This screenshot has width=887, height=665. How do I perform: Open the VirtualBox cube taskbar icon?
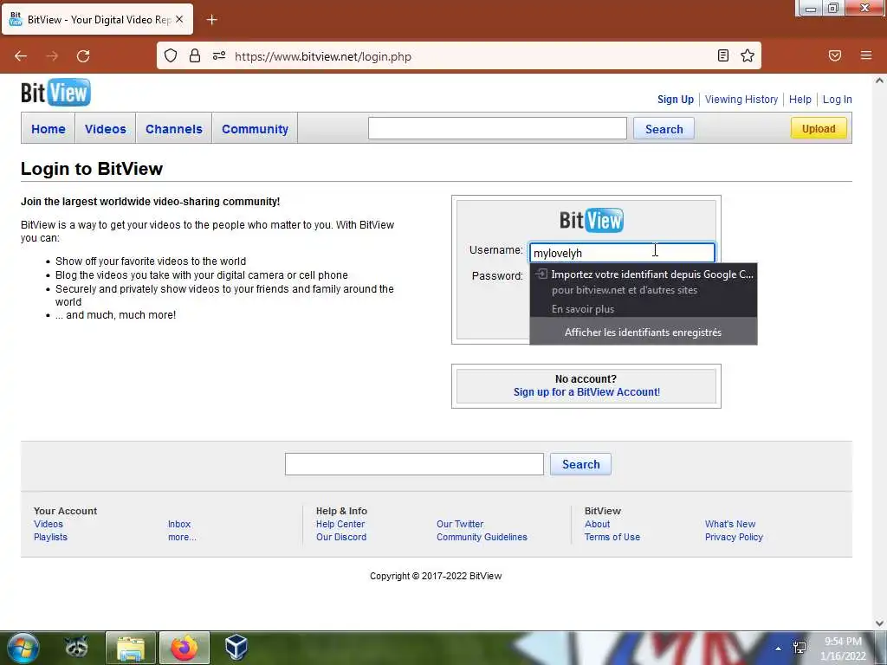tap(236, 648)
